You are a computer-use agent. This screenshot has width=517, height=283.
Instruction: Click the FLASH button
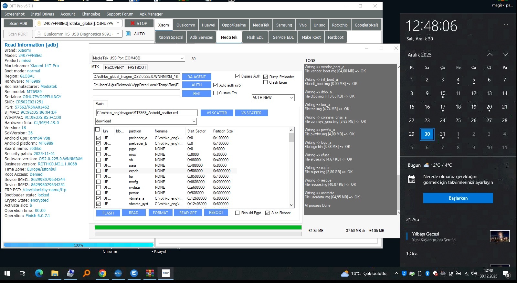point(108,213)
